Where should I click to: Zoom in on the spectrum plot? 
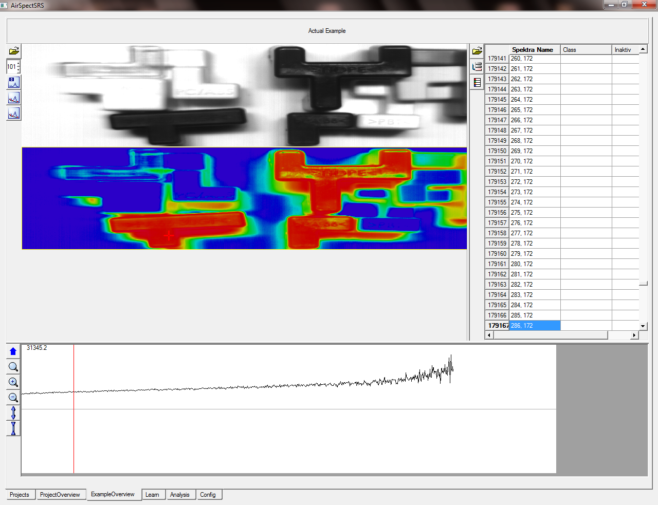13,382
